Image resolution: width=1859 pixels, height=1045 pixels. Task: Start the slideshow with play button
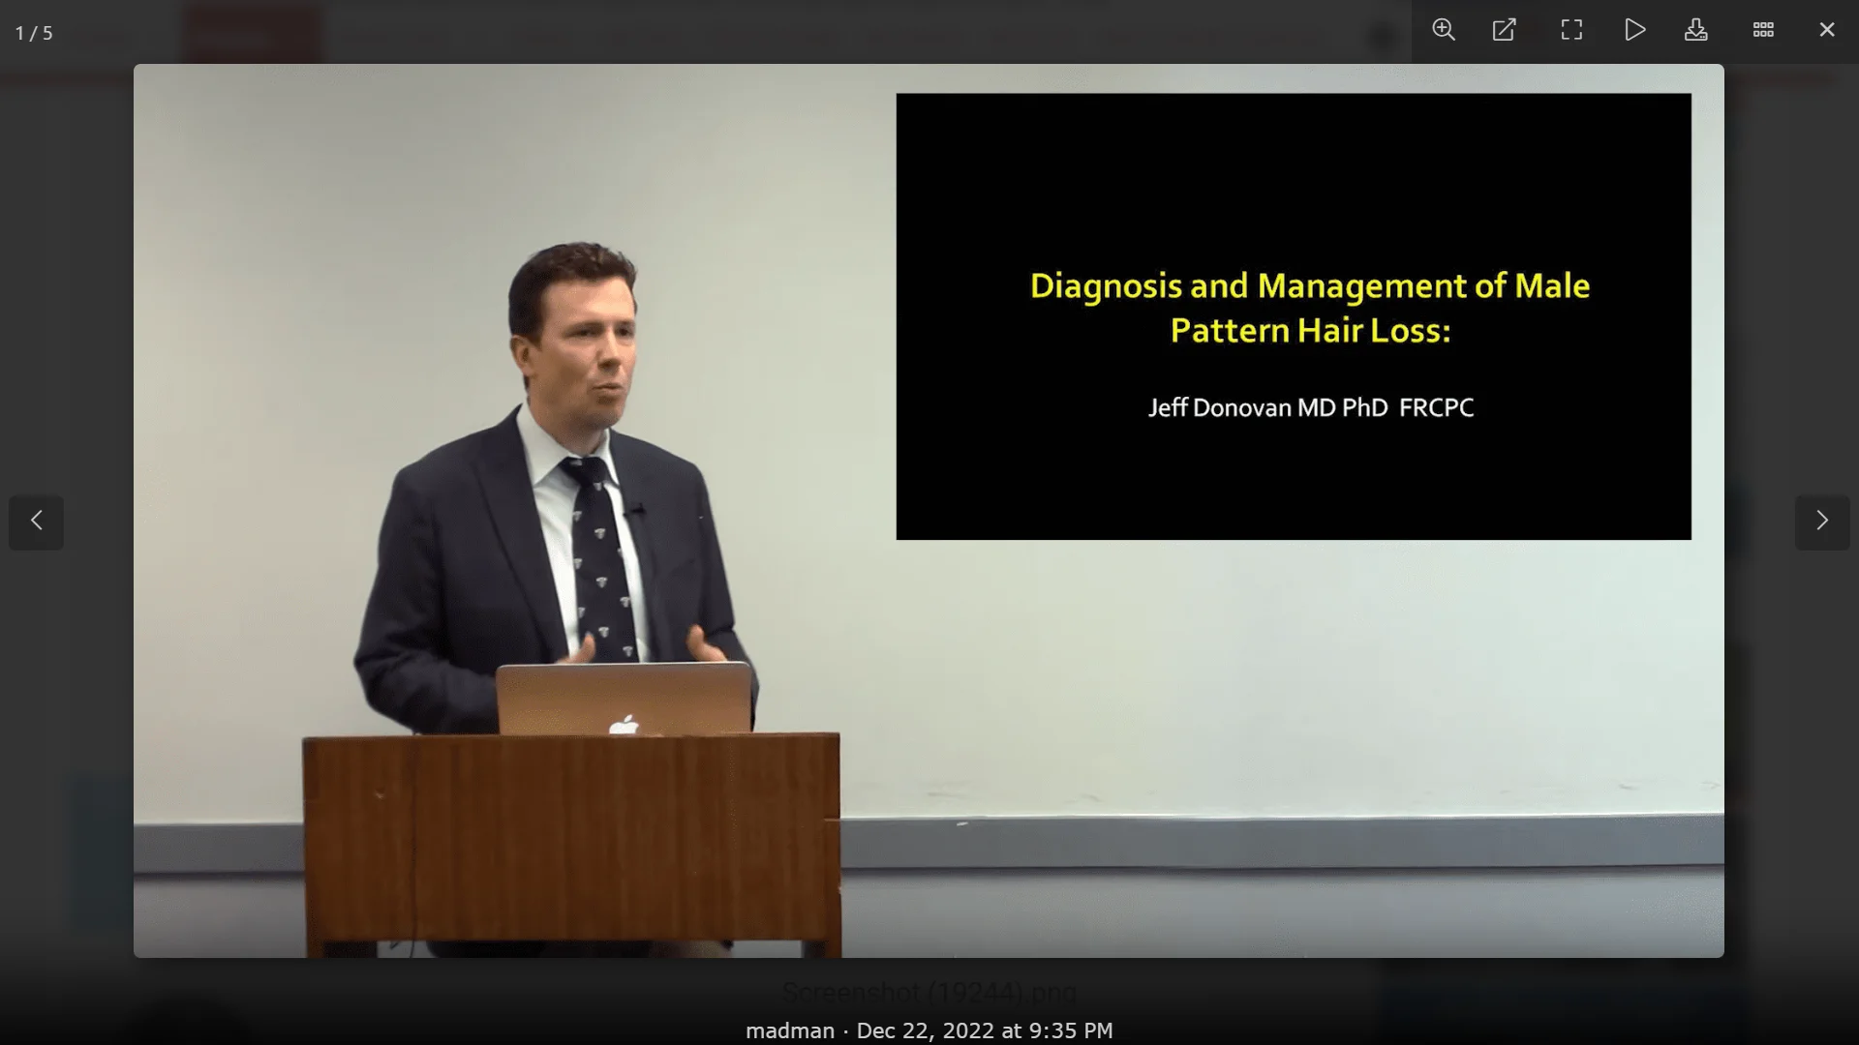[x=1634, y=30]
